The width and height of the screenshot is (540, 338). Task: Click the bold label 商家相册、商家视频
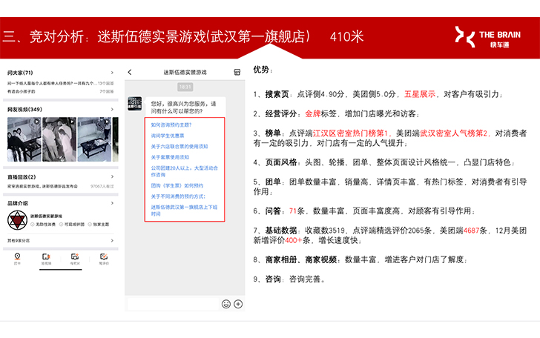[301, 259]
